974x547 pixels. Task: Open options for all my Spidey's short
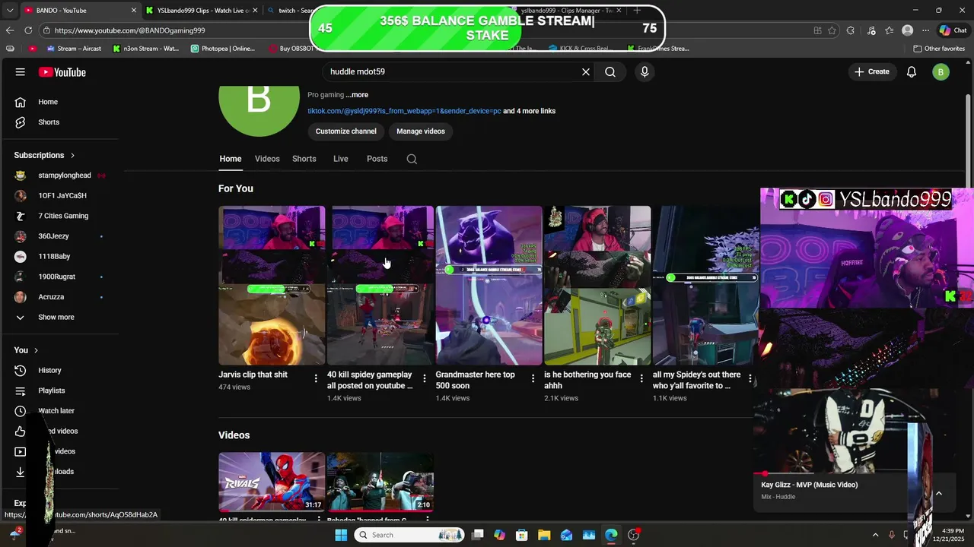(750, 378)
